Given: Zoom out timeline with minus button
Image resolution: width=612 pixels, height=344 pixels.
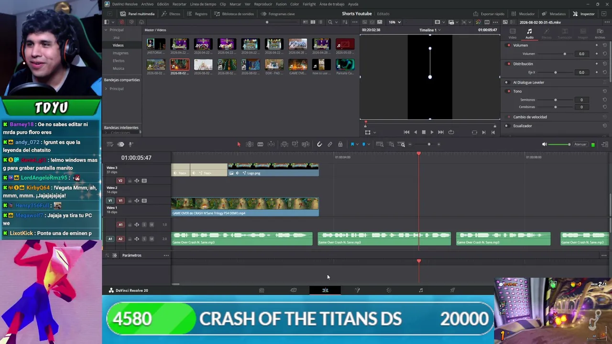Looking at the screenshot, I should (x=410, y=144).
